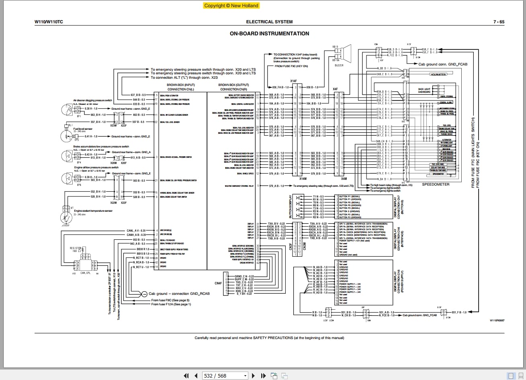The image size is (526, 380).
Task: Open the page number dropdown arrow
Action: click(x=245, y=376)
